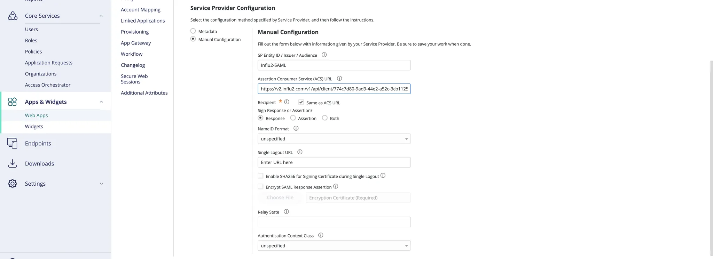The width and height of the screenshot is (713, 259).
Task: Click the Relay State info icon
Action: (286, 211)
